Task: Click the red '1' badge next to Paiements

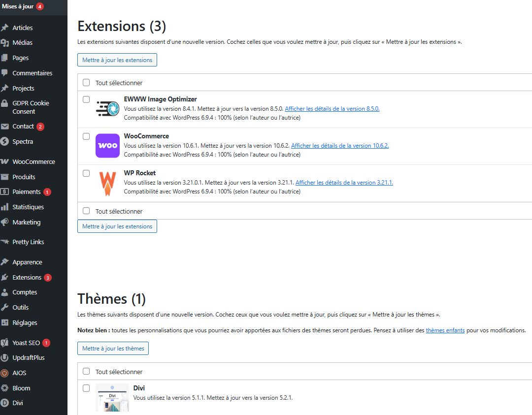Action: pyautogui.click(x=47, y=192)
